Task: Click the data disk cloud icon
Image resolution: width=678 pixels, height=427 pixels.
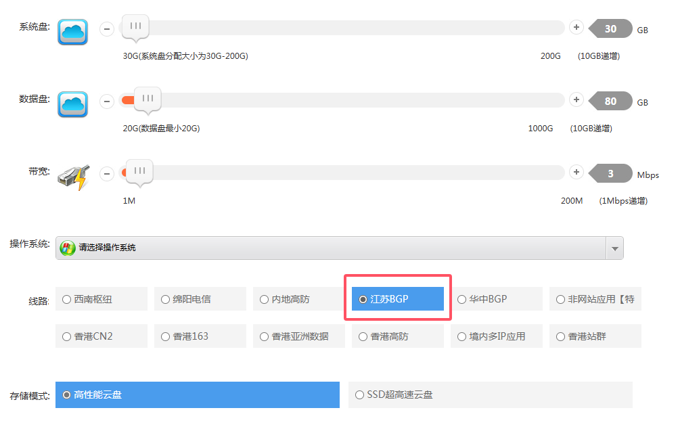Action: (72, 104)
